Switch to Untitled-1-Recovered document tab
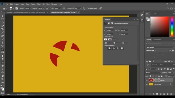 [26, 13]
